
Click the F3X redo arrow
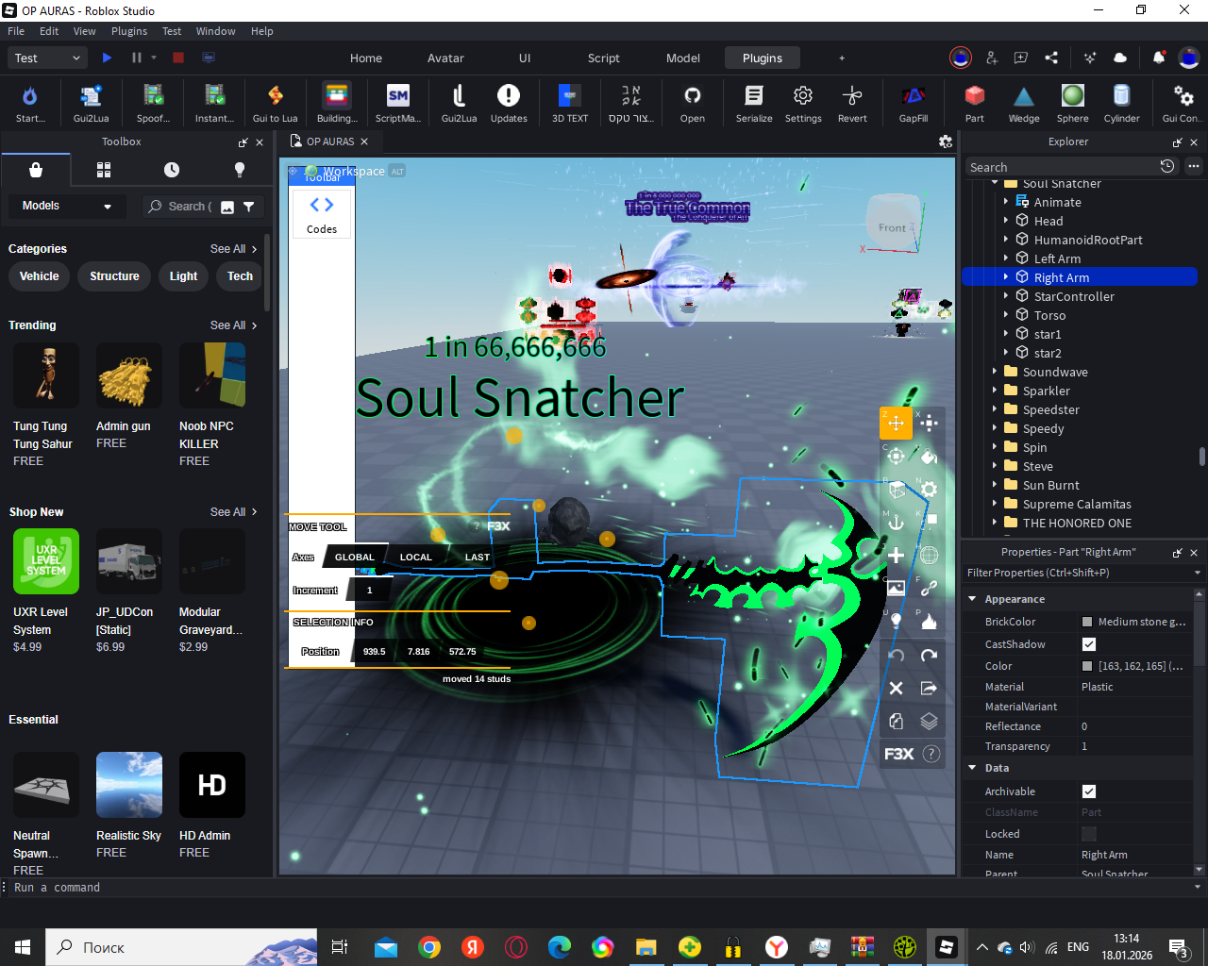pos(930,656)
